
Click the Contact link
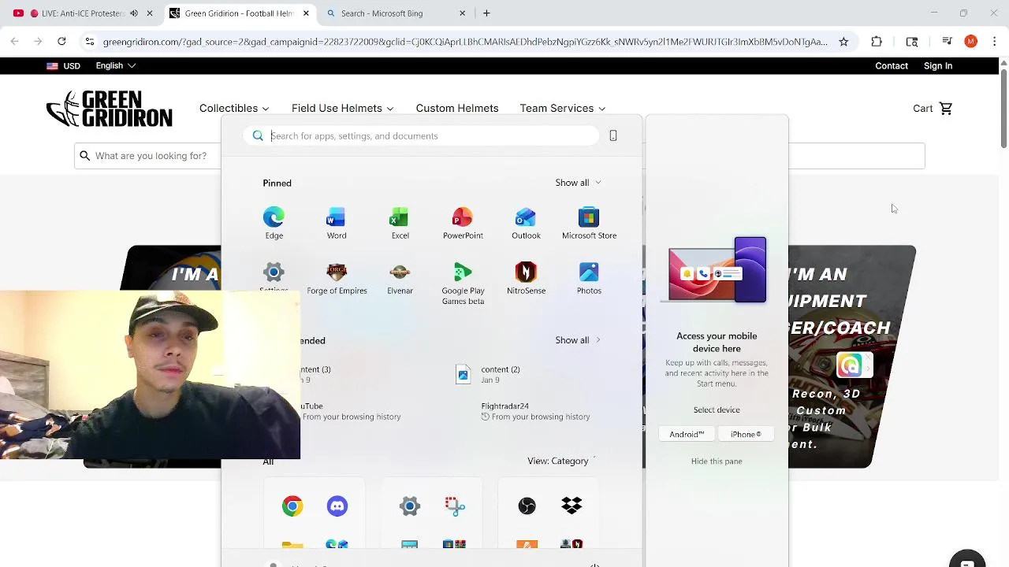(892, 66)
